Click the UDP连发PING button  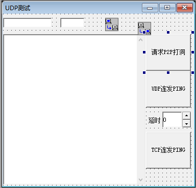coord(168,89)
